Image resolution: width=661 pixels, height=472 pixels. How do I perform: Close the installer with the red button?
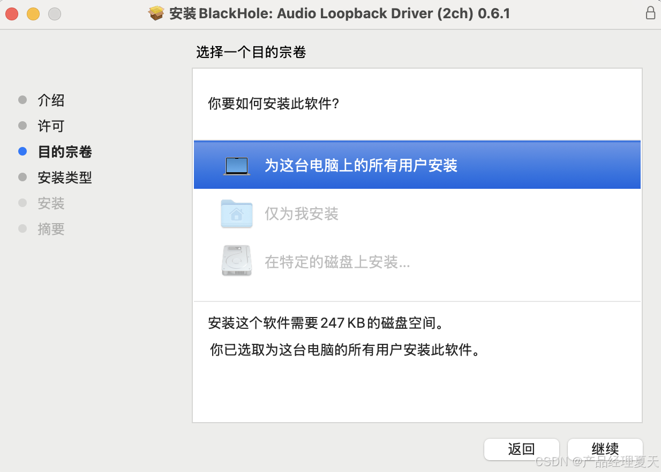click(x=12, y=14)
